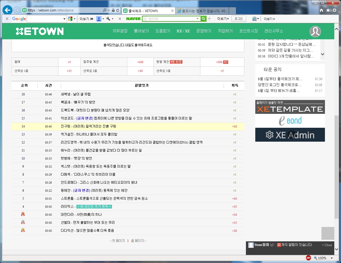Close the Stone돌미 notification popup
The image size is (341, 263).
tap(327, 245)
